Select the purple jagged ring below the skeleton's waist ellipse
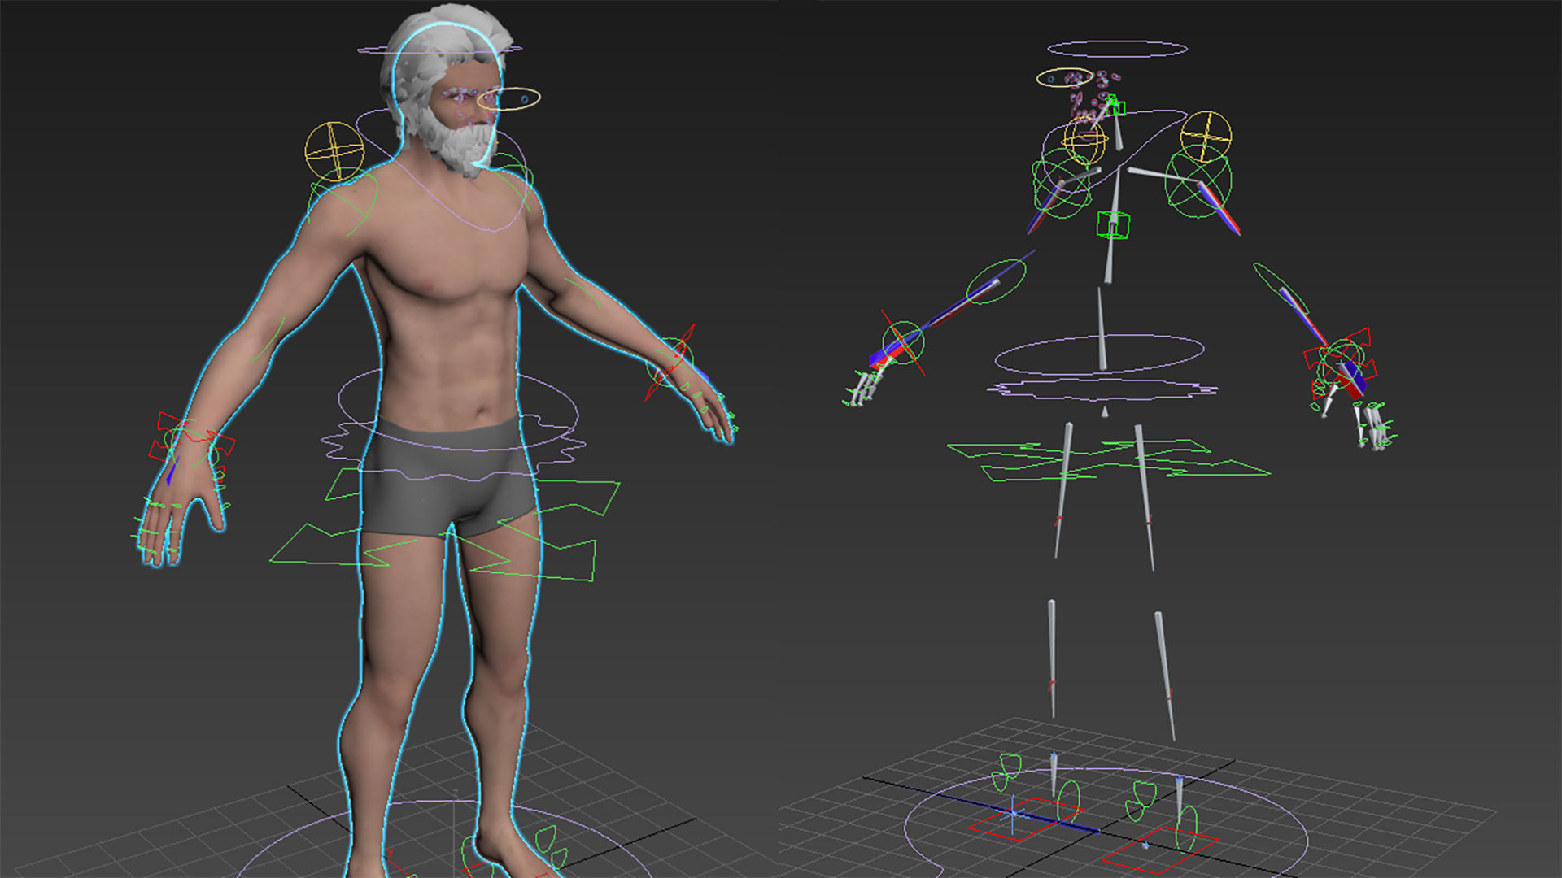The width and height of the screenshot is (1562, 878). coord(1102,389)
